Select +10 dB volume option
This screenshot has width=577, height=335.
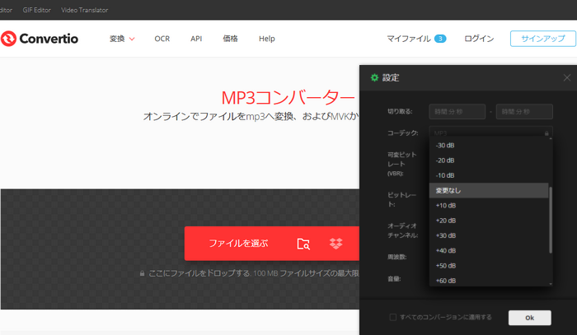(x=489, y=205)
